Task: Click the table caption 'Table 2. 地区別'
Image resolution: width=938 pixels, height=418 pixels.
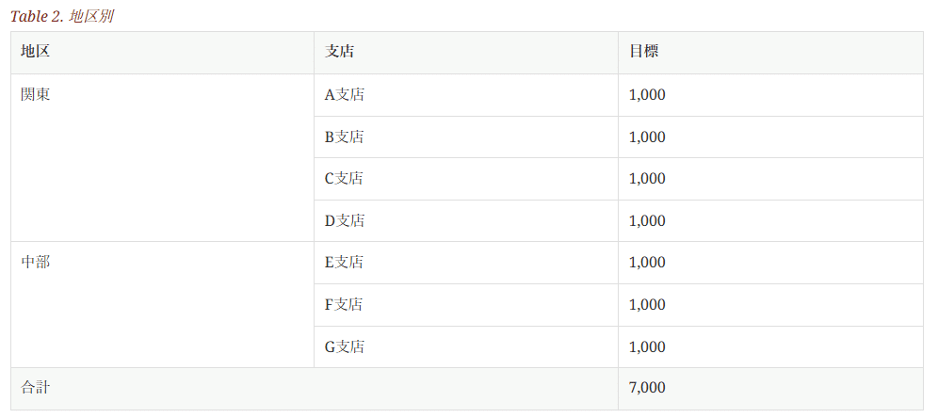Action: (x=62, y=17)
